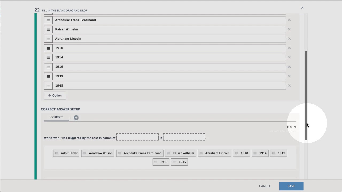Add a new Option
The height and width of the screenshot is (192, 342).
[55, 95]
